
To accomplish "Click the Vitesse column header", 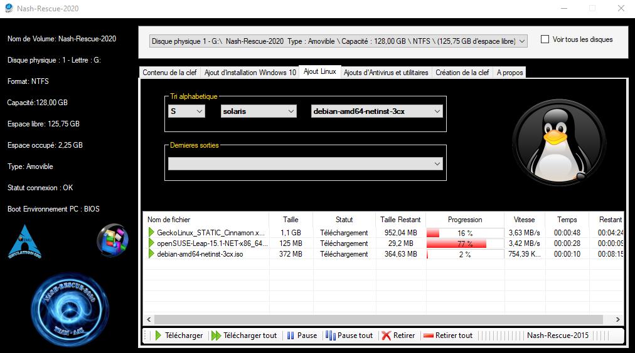I will [x=525, y=219].
